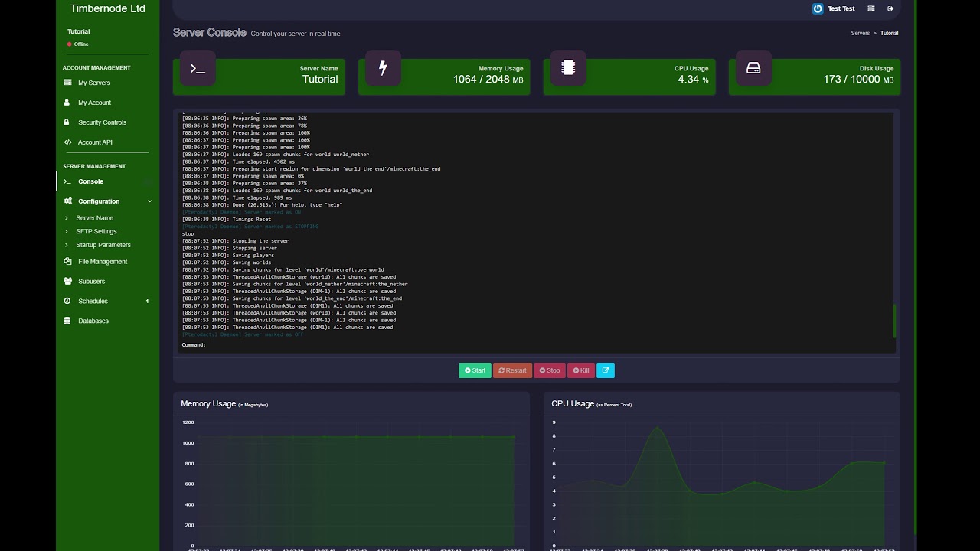Click the Disk Usage drive icon
Screen dimensions: 980x551
[x=753, y=68]
